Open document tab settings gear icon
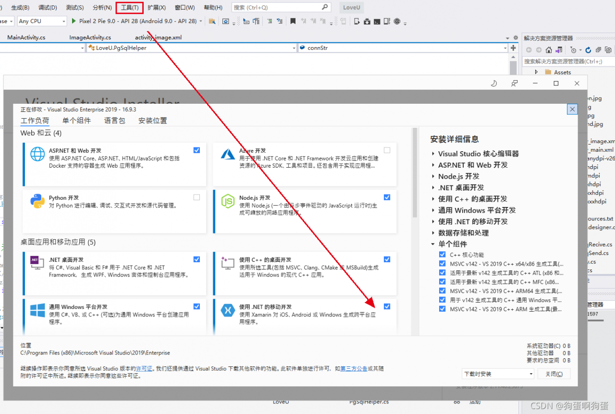 pos(516,38)
